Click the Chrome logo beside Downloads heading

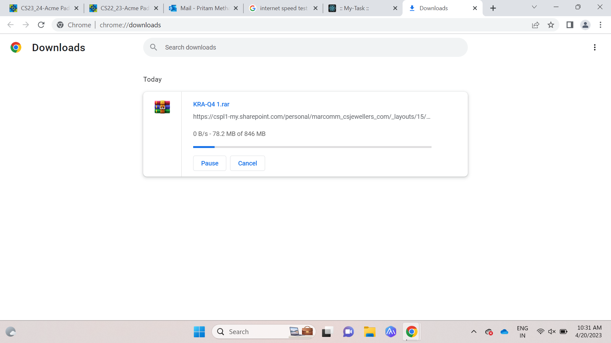coord(16,47)
